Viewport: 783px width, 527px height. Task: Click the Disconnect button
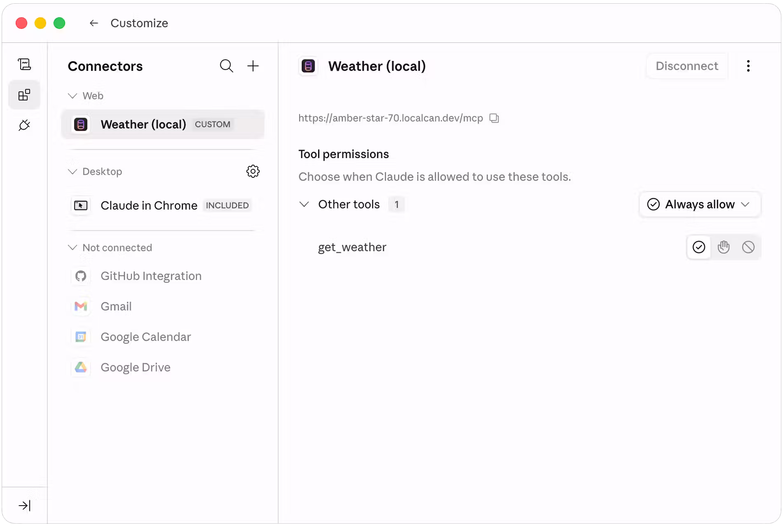(x=687, y=66)
